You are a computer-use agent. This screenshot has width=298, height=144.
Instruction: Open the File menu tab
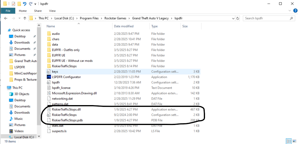click(x=8, y=11)
